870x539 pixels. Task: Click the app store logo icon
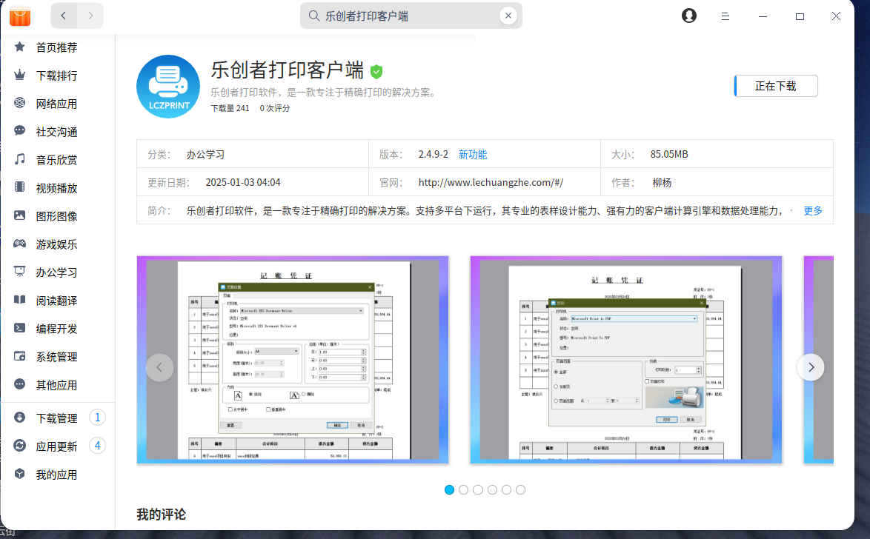(20, 16)
